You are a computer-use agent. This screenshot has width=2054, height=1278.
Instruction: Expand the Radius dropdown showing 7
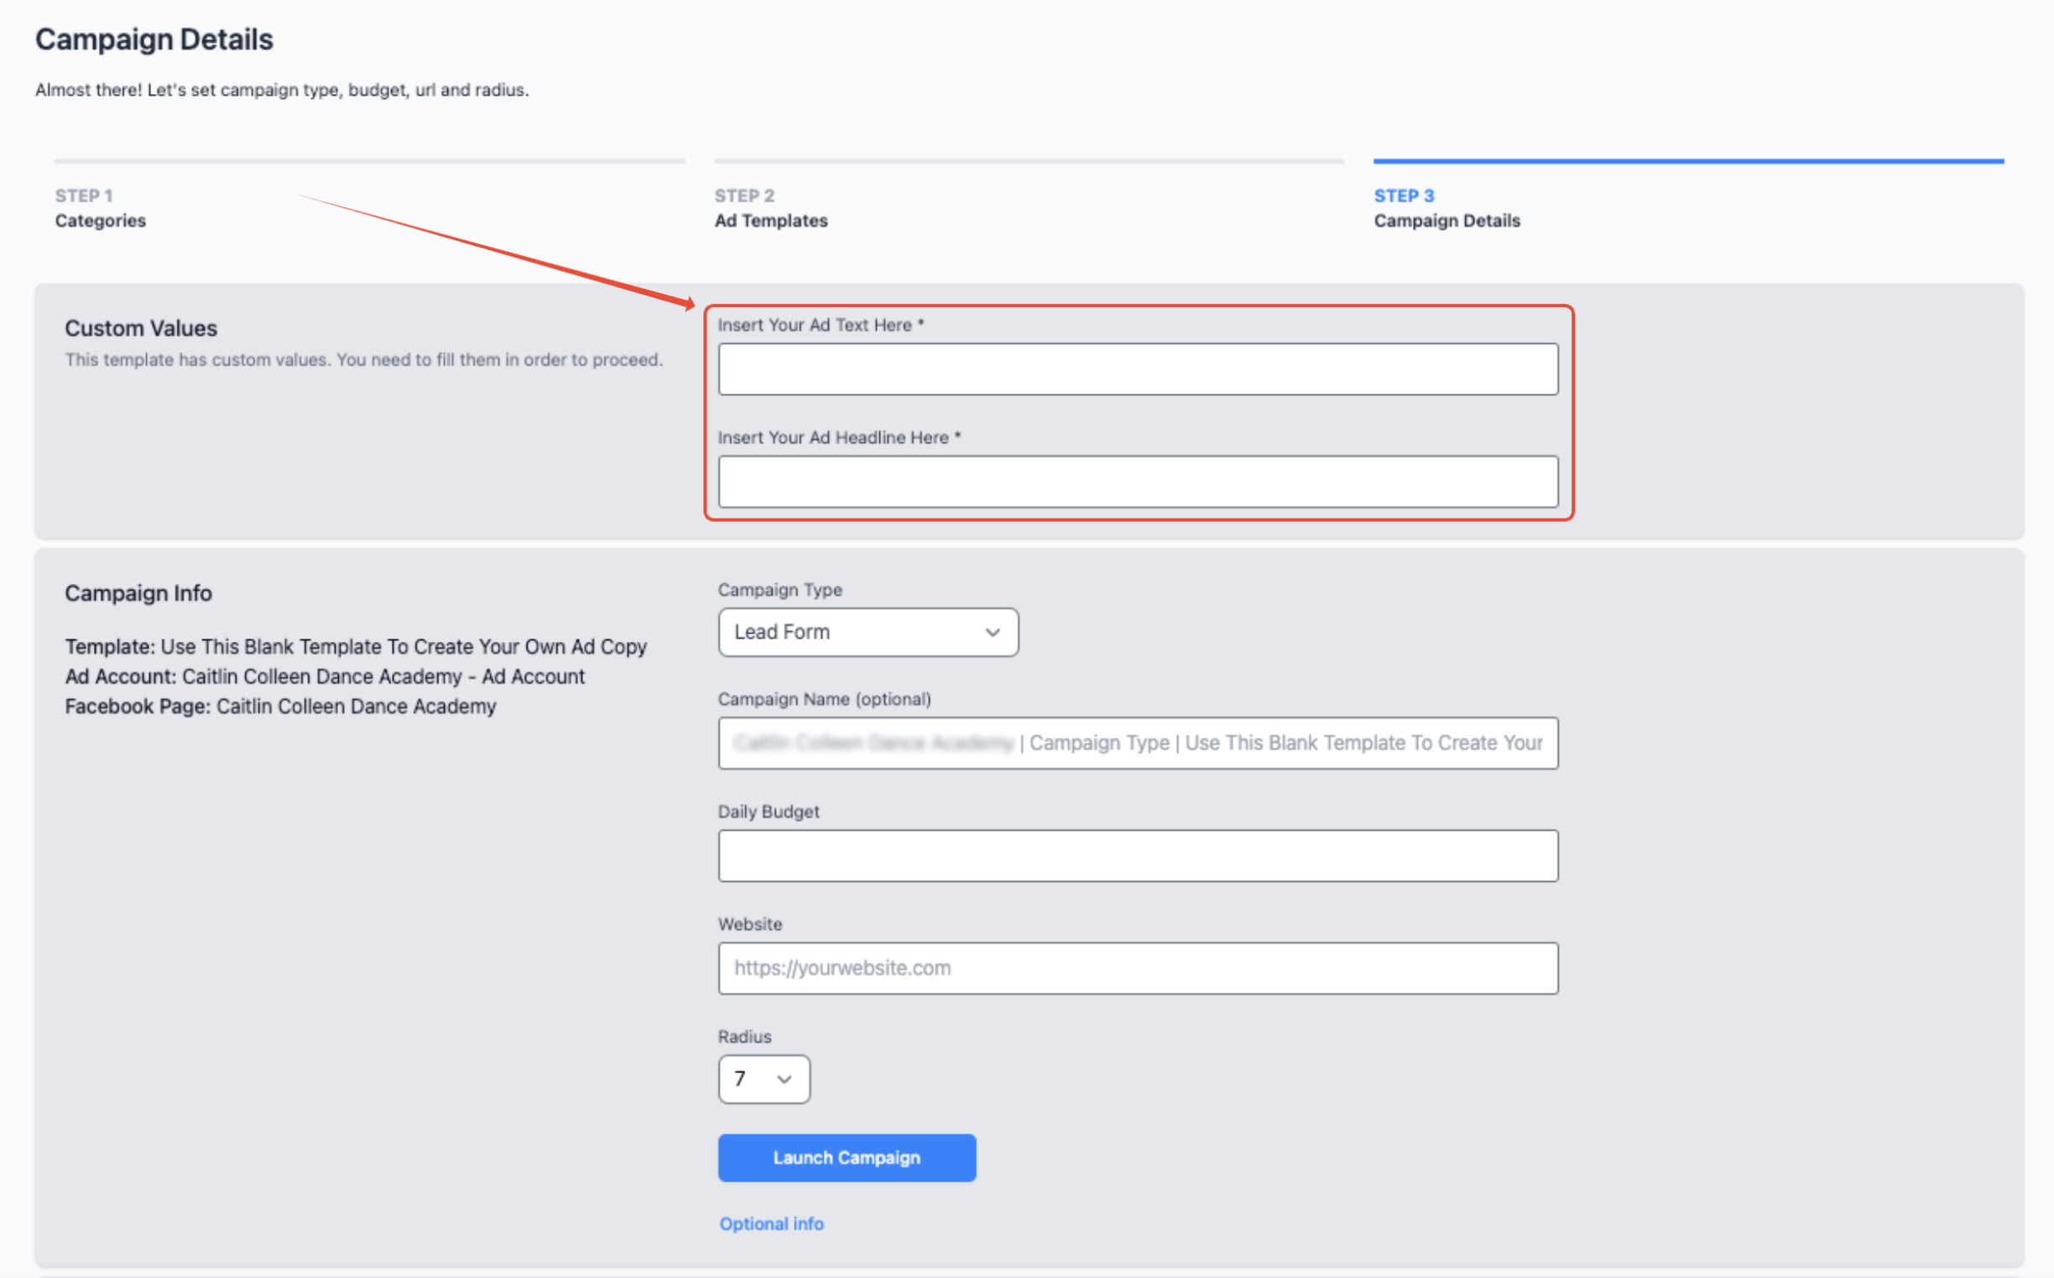[763, 1079]
